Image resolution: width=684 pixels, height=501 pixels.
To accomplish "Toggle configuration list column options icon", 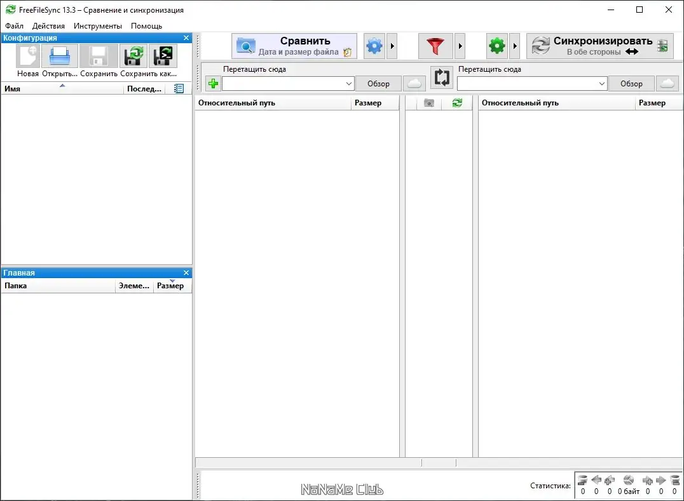I will (179, 88).
